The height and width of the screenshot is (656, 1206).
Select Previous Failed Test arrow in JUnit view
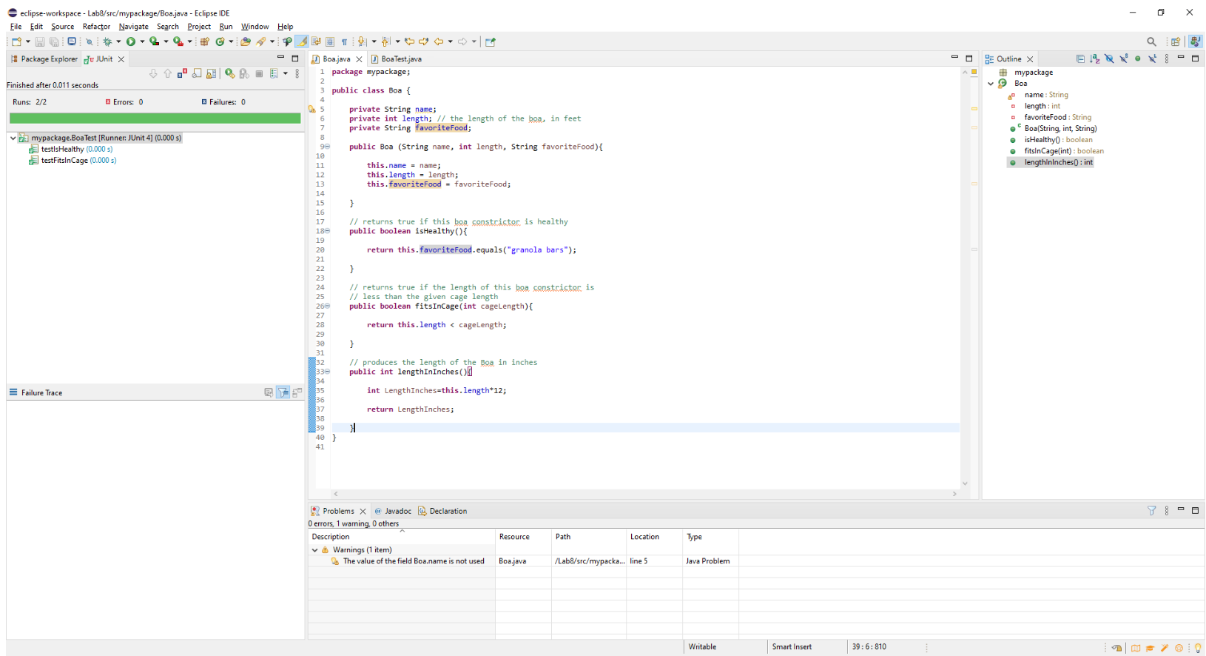[x=167, y=73]
